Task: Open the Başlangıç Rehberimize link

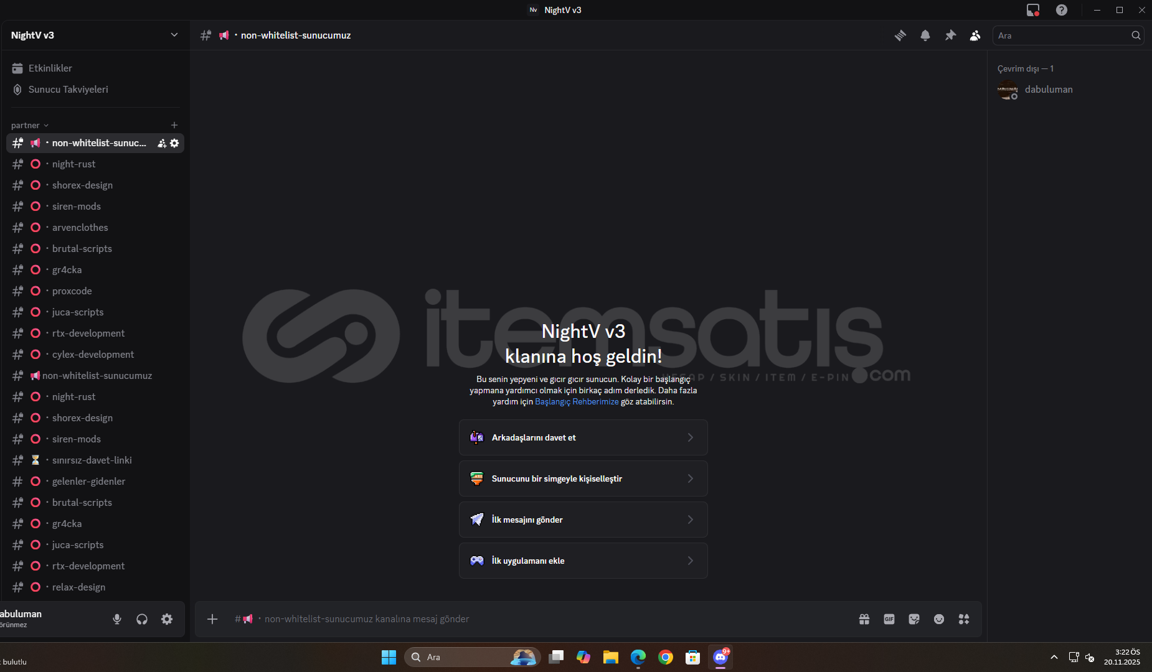Action: click(x=577, y=402)
